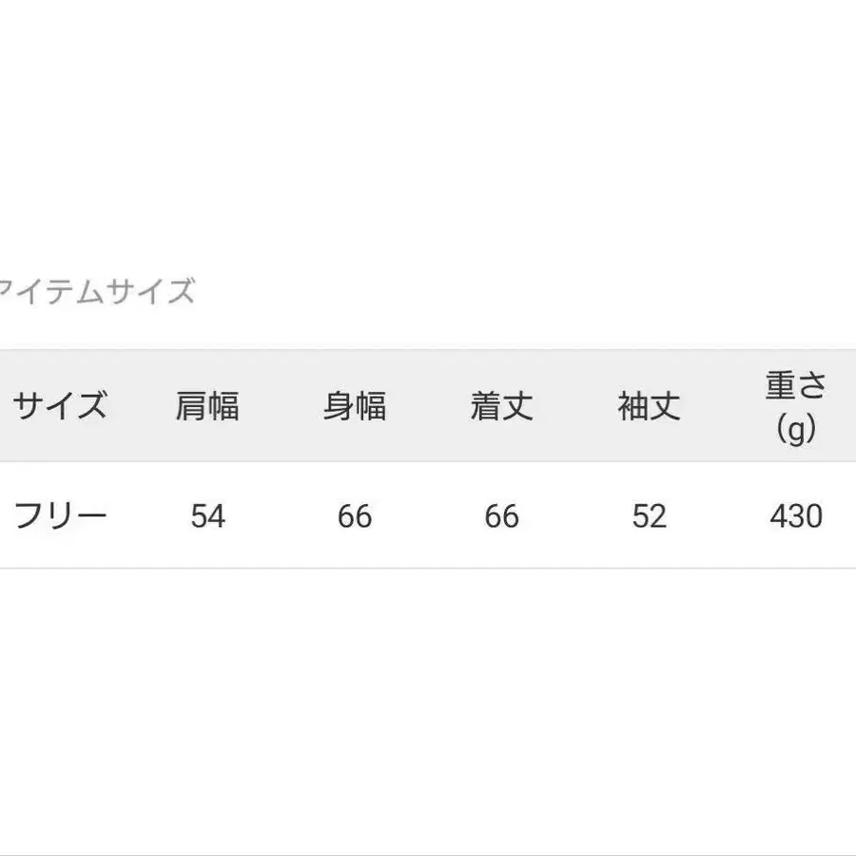Click the 着丈 column header
Screen dimensions: 856x856
[501, 406]
